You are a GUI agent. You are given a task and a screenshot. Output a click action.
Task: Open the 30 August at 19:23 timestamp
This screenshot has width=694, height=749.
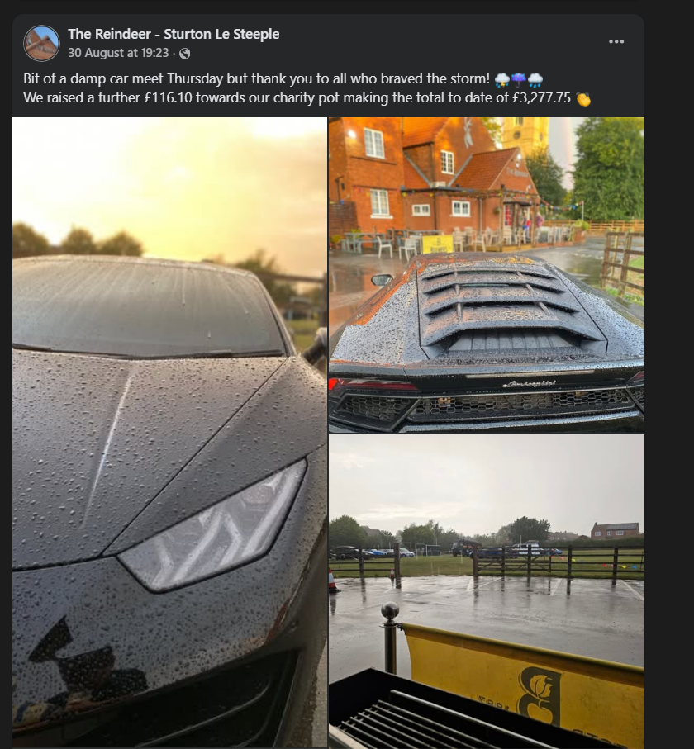coord(118,53)
